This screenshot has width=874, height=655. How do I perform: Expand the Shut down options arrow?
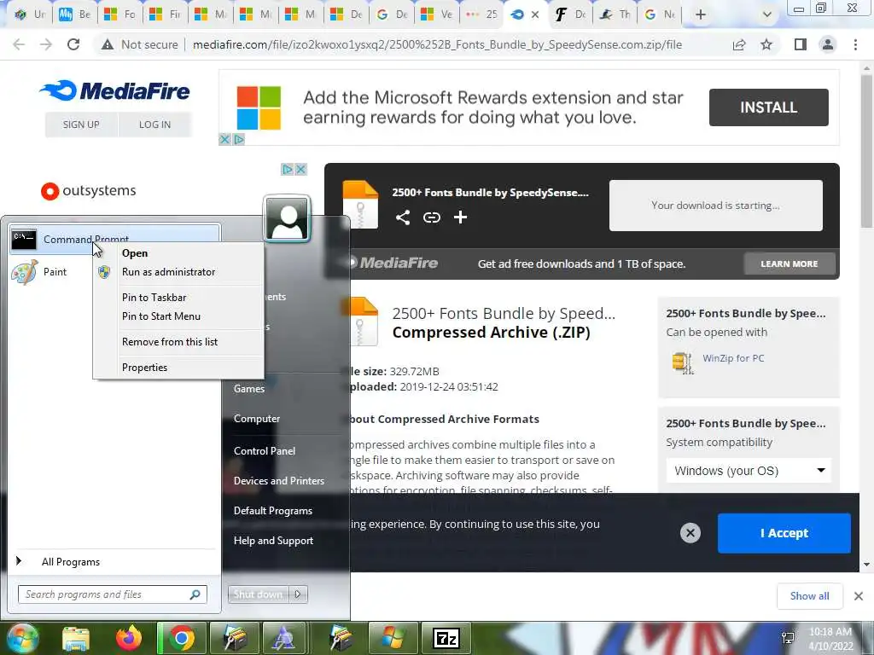click(298, 594)
